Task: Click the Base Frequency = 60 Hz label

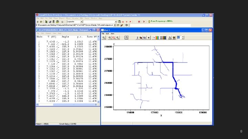Action: 162,21
